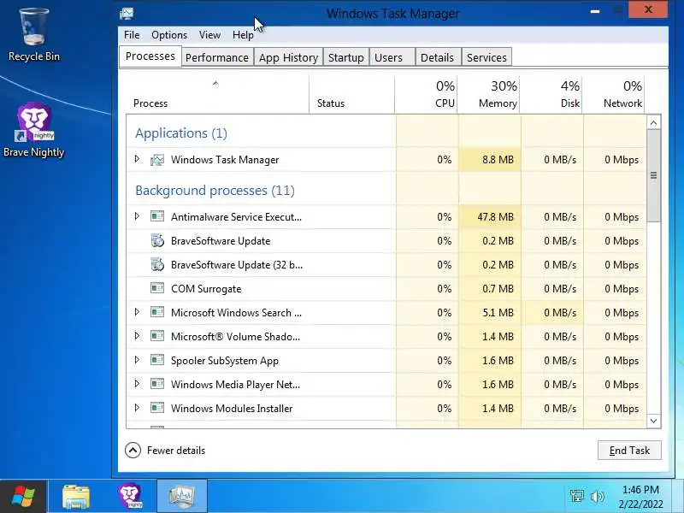Click the Task Manager taskbar button

[182, 497]
